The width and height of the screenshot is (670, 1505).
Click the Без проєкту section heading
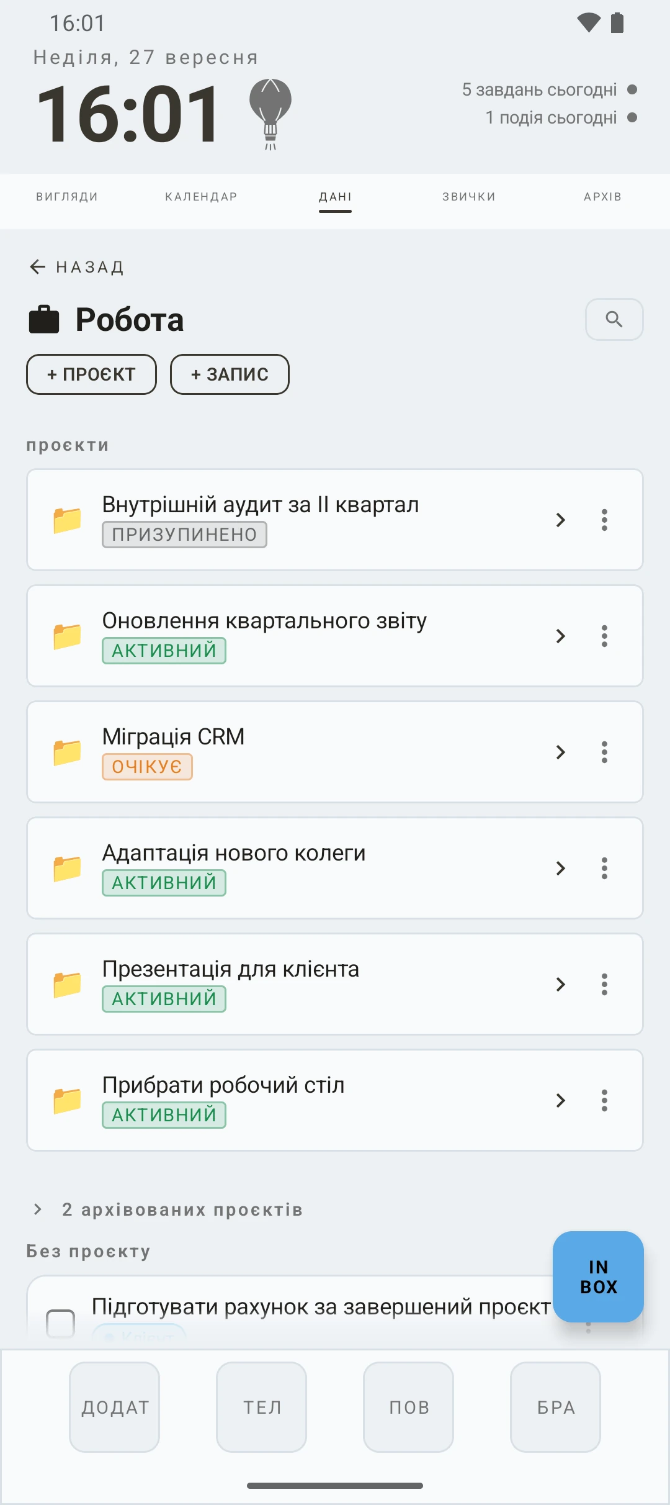[88, 1251]
